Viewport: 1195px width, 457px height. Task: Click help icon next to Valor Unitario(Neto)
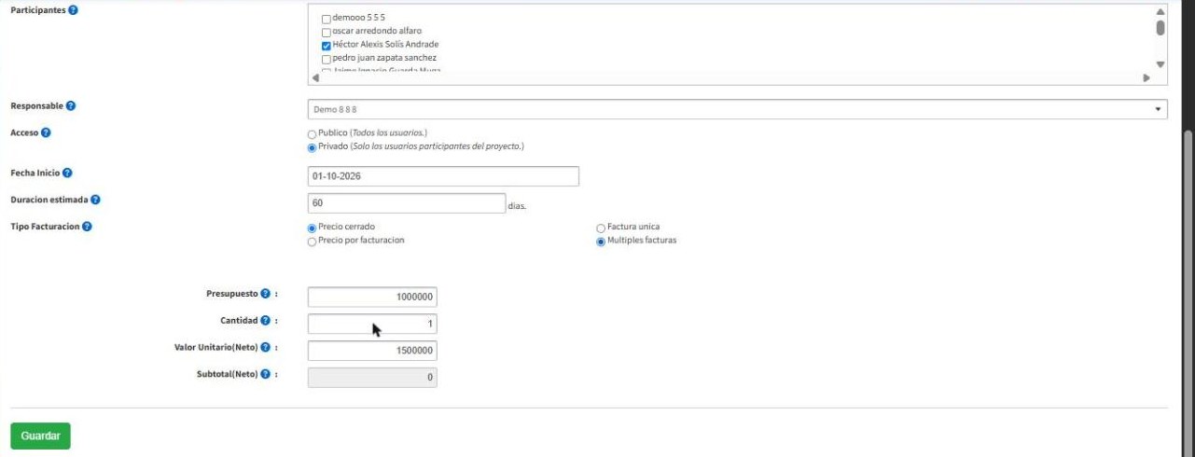tap(265, 348)
